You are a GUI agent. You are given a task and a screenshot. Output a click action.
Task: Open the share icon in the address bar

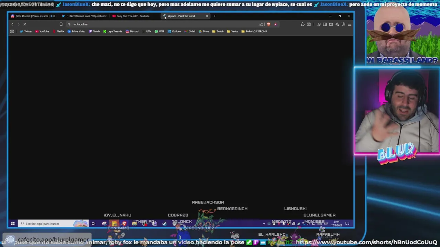point(261,24)
